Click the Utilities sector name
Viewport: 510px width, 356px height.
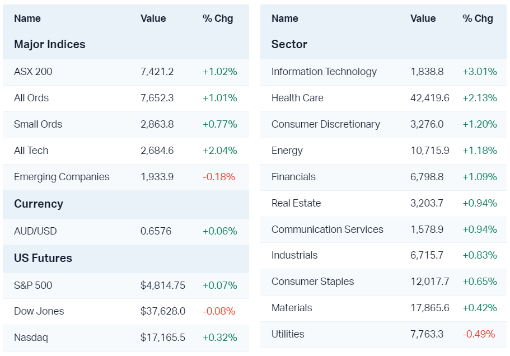point(288,334)
